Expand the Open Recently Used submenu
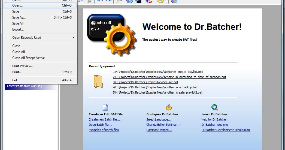Screen dimensions: 285x150 click(40, 38)
